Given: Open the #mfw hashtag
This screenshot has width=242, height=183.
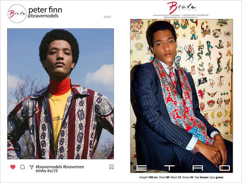Looking at the screenshot, I should coord(41,171).
